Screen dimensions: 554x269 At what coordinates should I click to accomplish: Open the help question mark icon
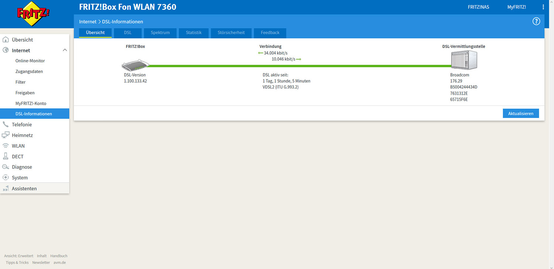536,21
